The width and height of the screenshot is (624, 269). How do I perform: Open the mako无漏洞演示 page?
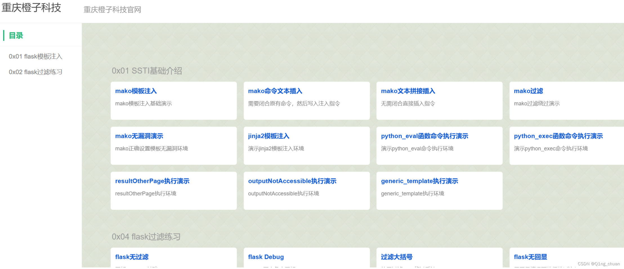coord(139,136)
